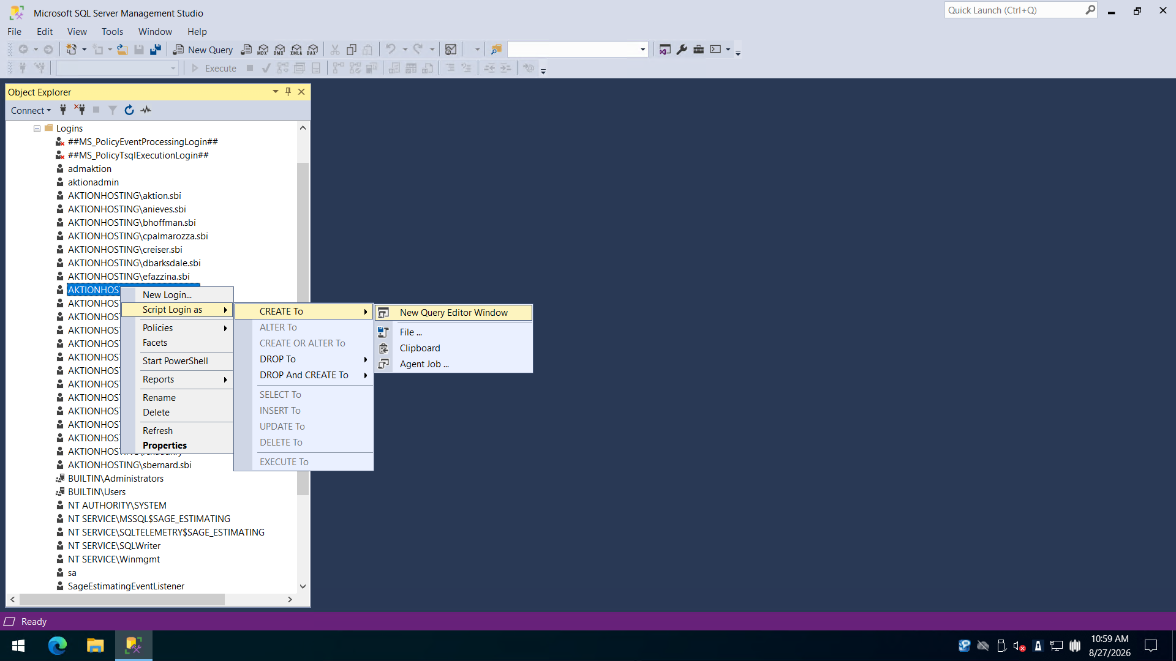
Task: Select DROP And CREATE To entry
Action: 304,375
